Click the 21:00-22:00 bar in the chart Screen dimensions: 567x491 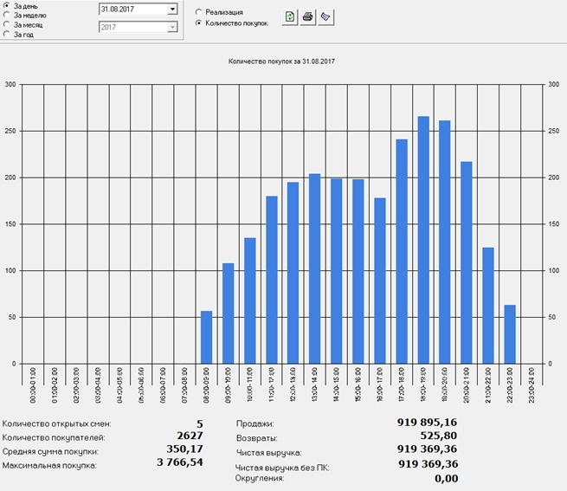[488, 306]
